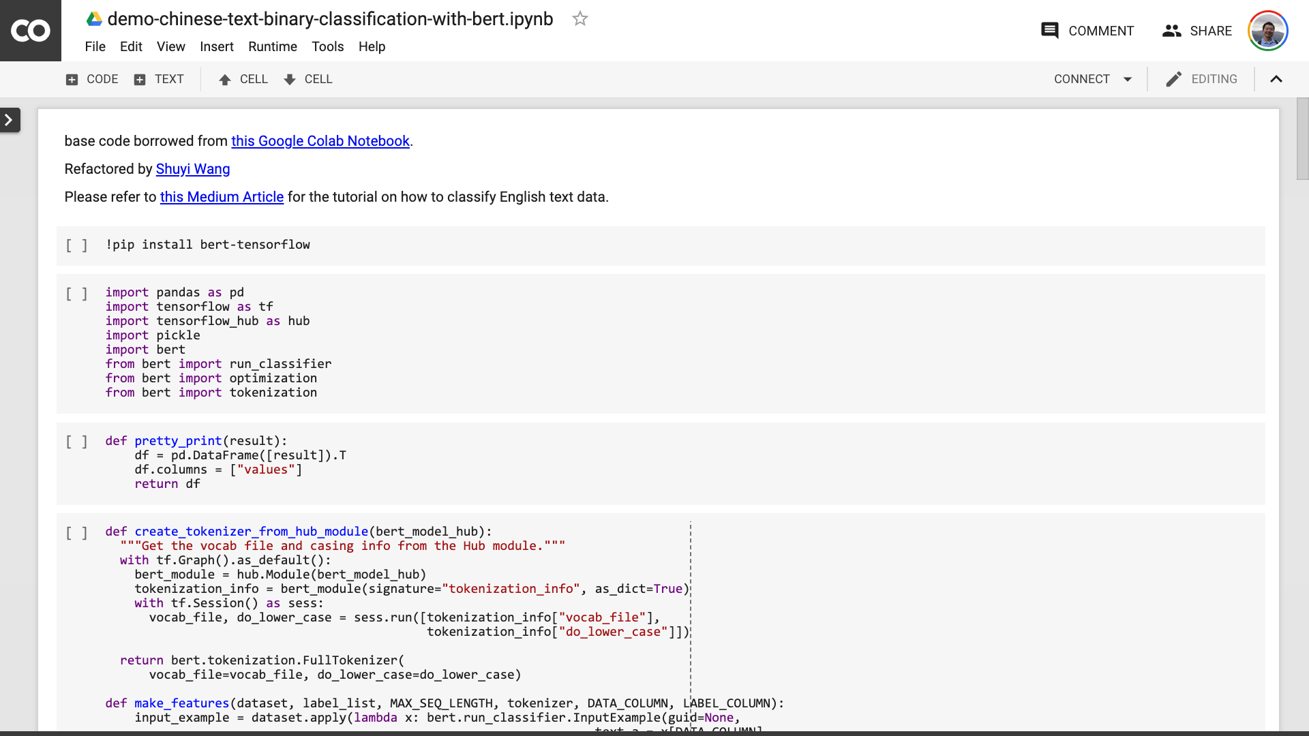The width and height of the screenshot is (1309, 736).
Task: Click the Colab CO logo icon
Action: [x=31, y=31]
